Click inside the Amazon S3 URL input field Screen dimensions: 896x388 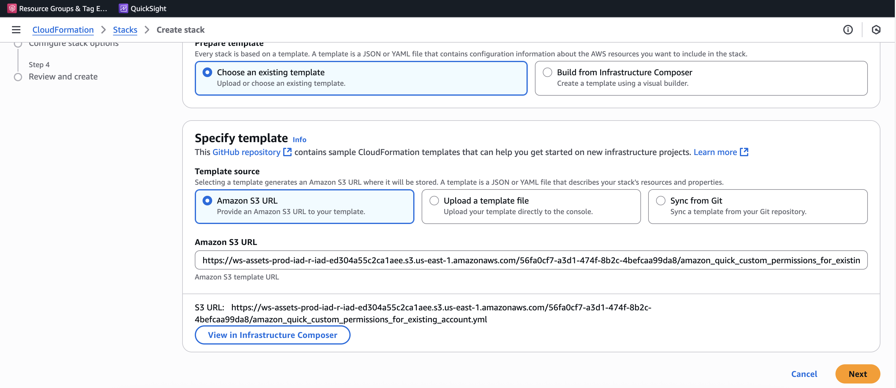click(x=531, y=260)
